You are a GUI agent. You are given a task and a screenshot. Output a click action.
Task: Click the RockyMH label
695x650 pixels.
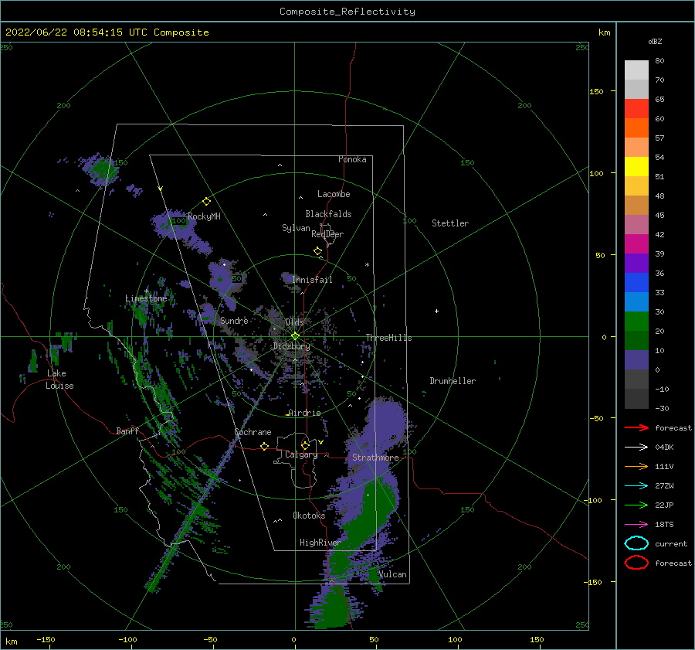(x=204, y=216)
